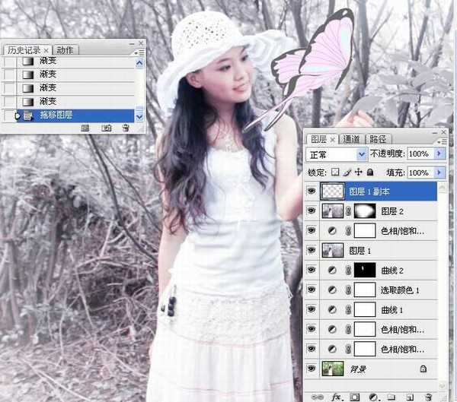This screenshot has width=457, height=402.
Task: Select the 选取颜色 1 layer
Action: tap(400, 290)
